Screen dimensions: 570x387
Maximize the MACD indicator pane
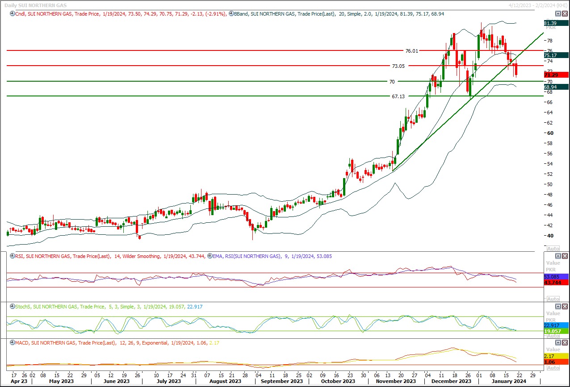(558, 342)
